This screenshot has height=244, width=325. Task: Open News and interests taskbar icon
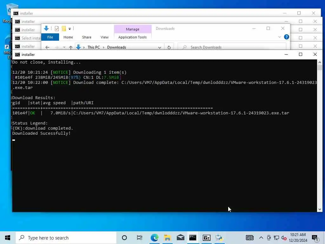(249, 238)
